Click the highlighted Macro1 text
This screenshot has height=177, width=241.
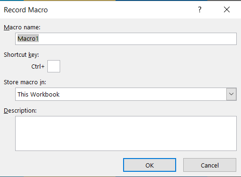click(28, 39)
